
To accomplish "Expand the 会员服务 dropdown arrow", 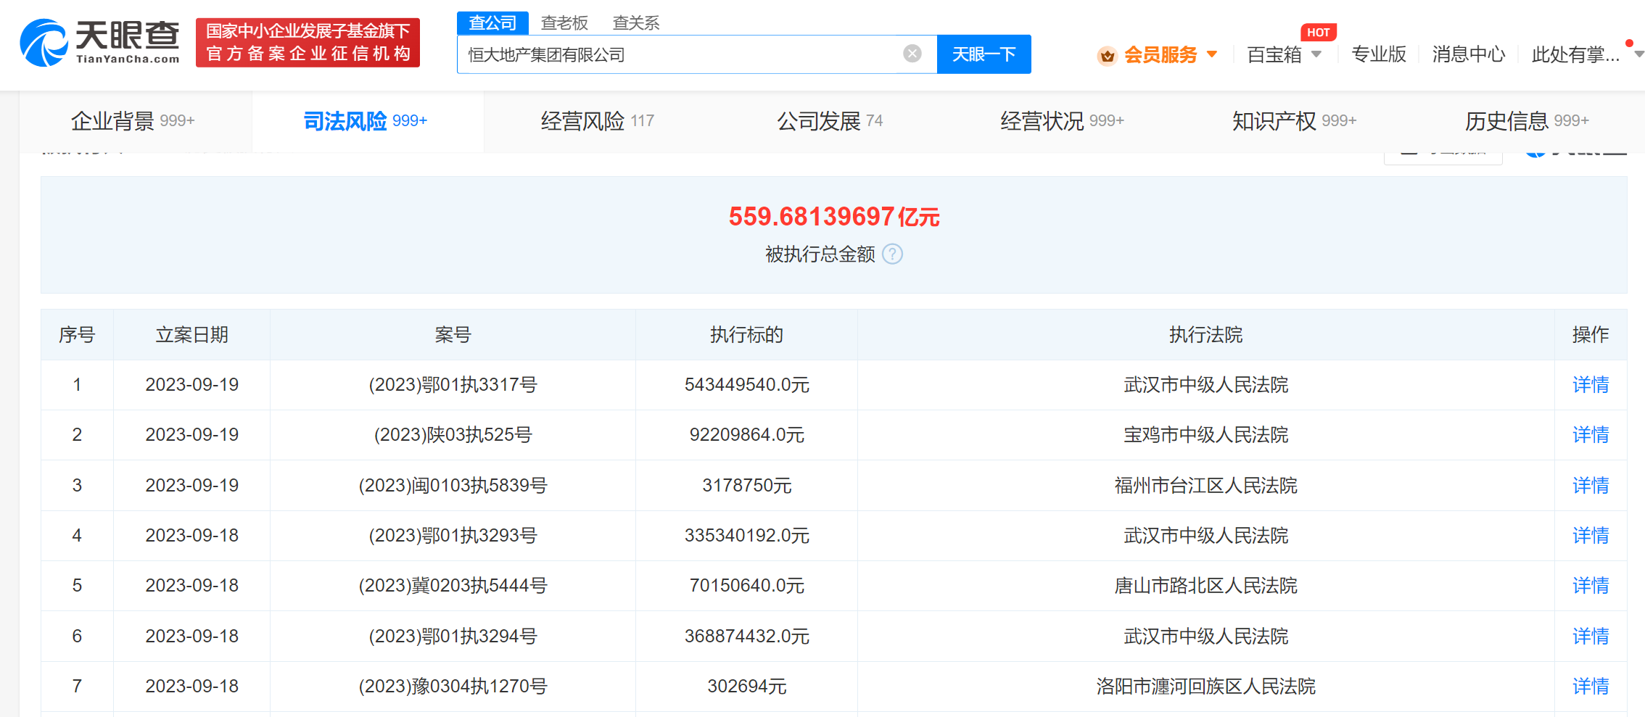I will coord(1211,54).
